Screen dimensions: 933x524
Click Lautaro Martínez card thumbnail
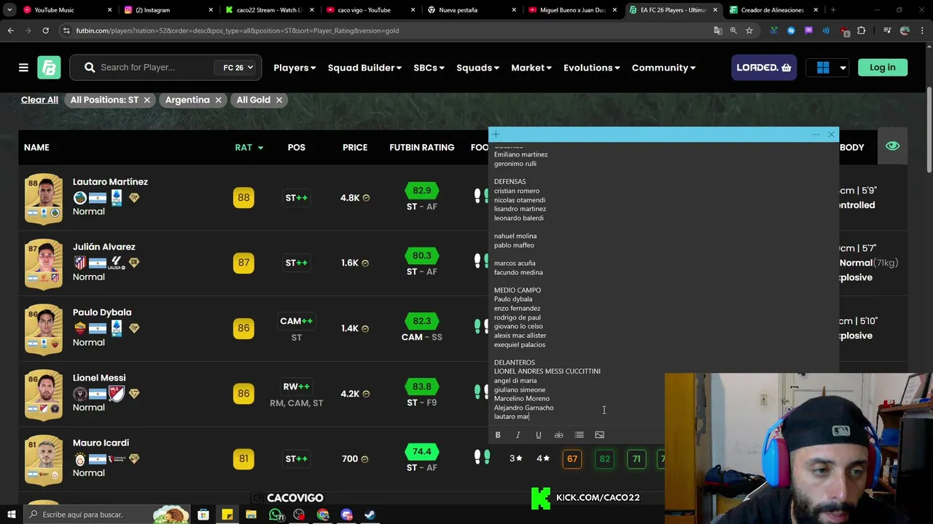tap(44, 197)
